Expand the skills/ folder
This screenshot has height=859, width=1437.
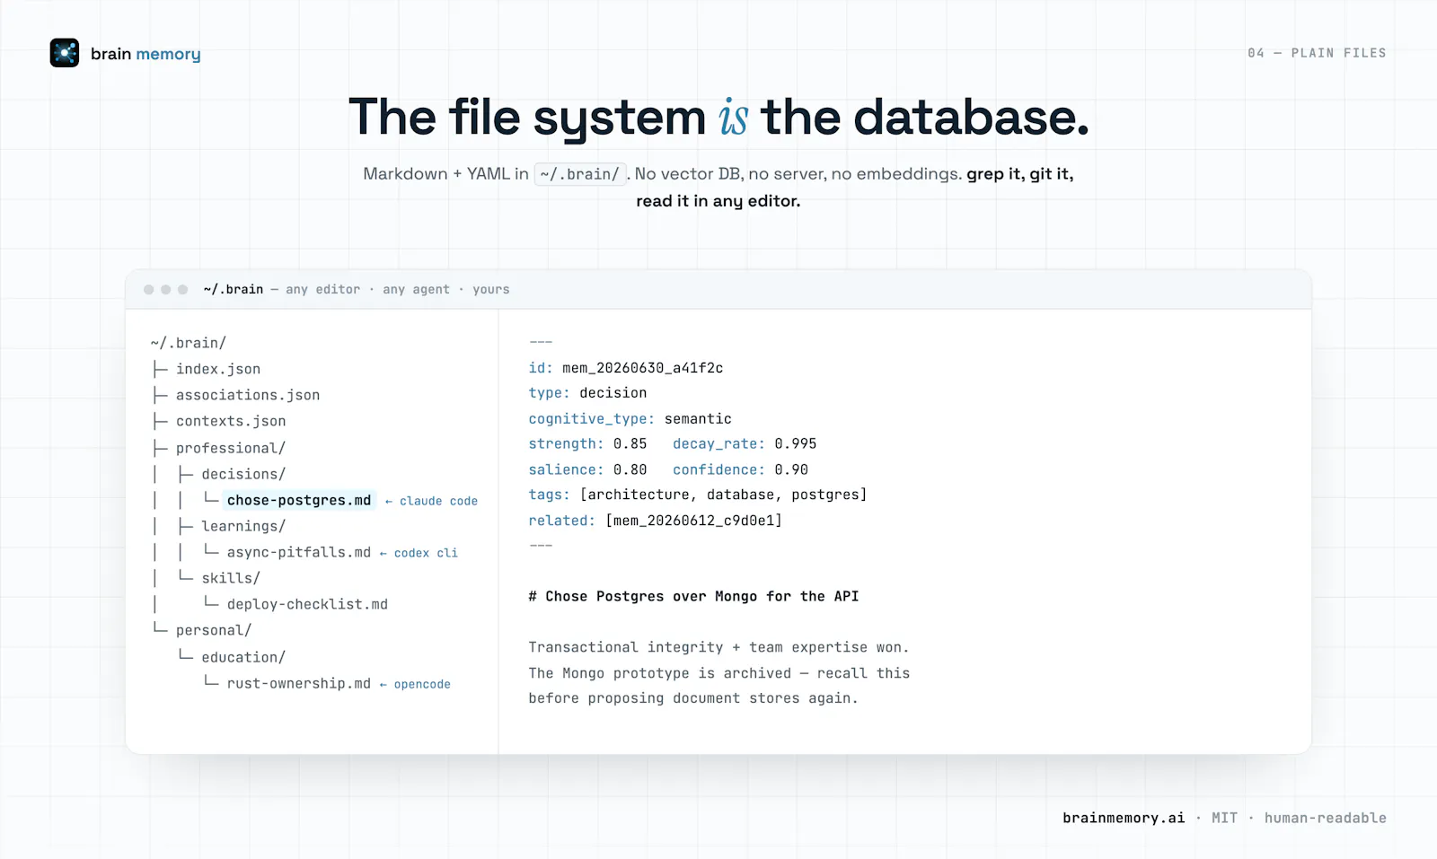tap(231, 578)
